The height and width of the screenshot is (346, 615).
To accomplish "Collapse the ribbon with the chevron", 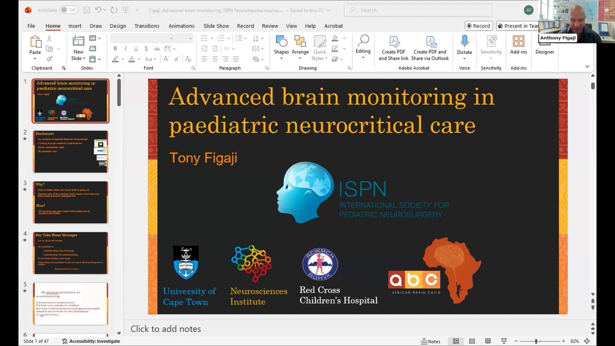I will pos(587,66).
